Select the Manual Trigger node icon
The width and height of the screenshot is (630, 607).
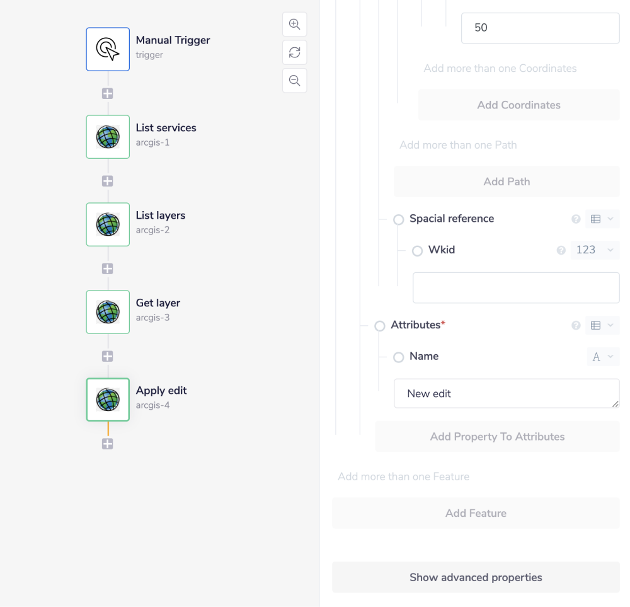[x=108, y=49]
